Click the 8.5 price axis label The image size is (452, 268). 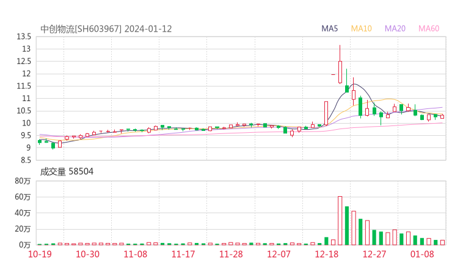pyautogui.click(x=26, y=160)
